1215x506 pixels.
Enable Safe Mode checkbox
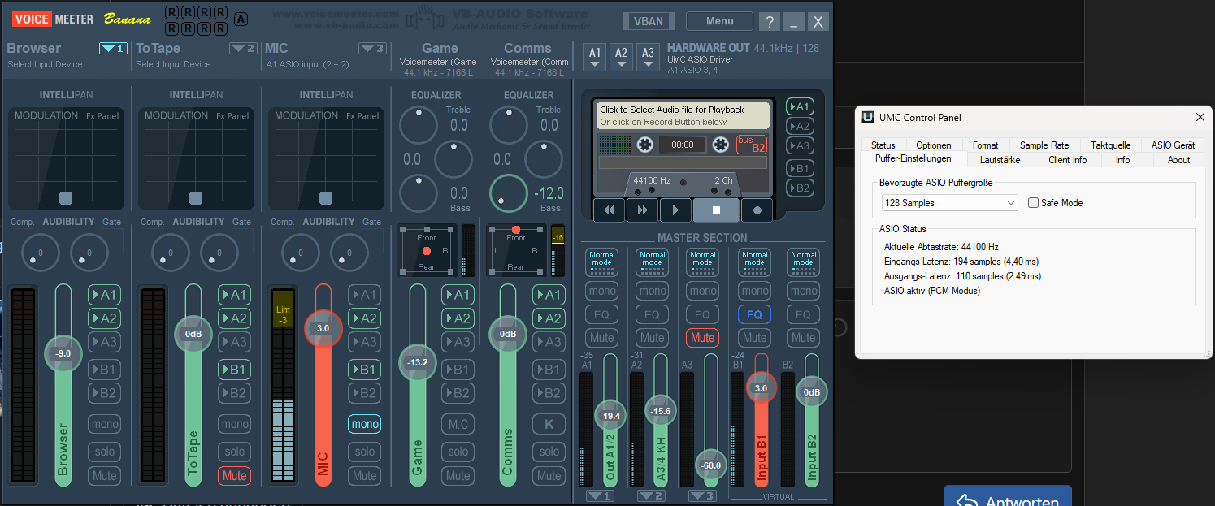[x=1034, y=203]
